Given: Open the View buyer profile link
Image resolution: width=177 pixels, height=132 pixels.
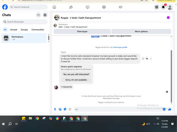Looking at the screenshot, I should click(120, 47).
